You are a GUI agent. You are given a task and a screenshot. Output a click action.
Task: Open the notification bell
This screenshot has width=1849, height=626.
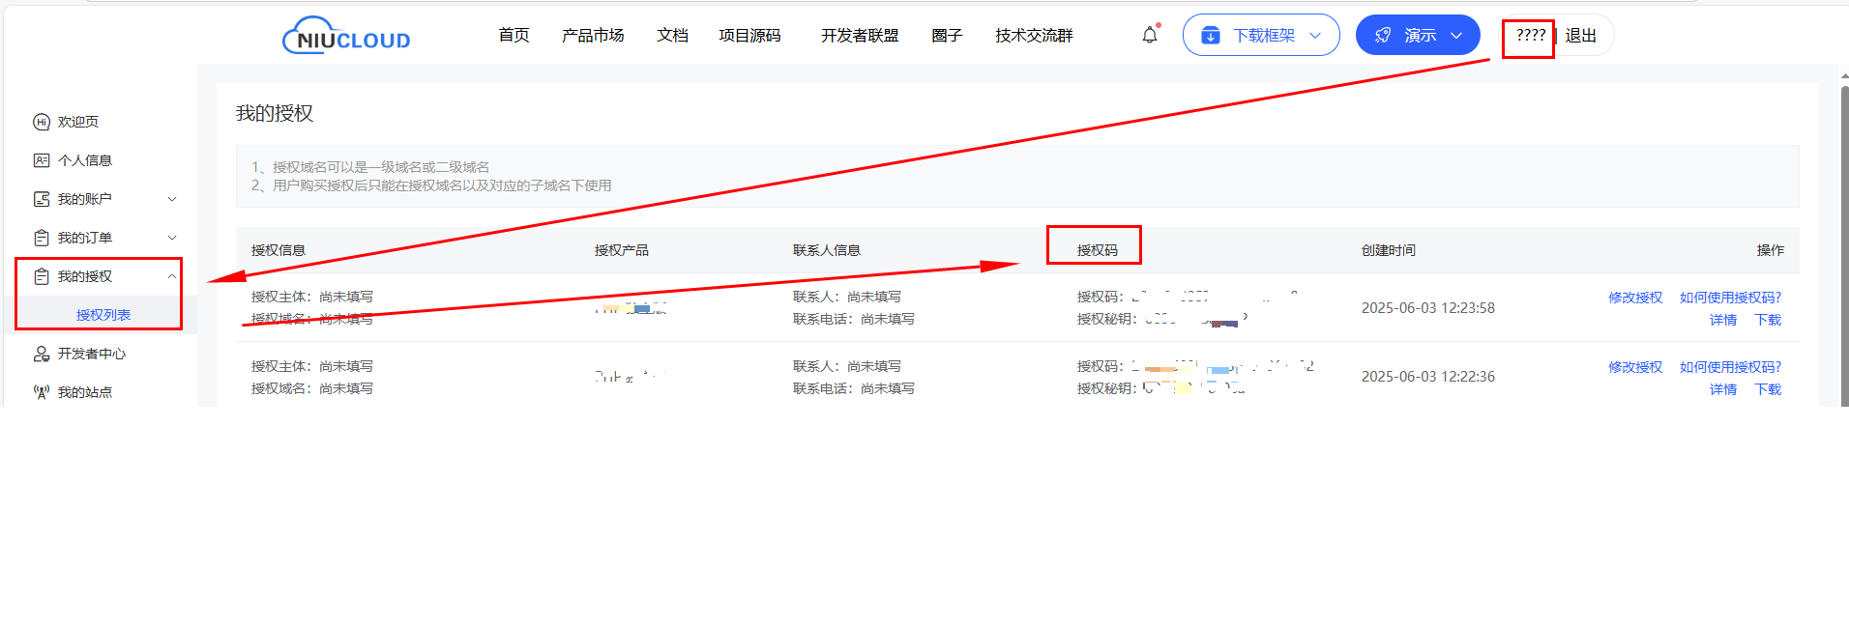(x=1149, y=36)
